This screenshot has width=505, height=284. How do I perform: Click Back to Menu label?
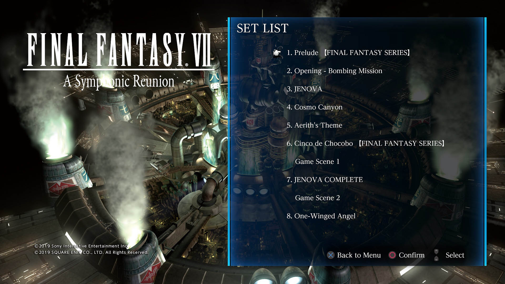[359, 255]
